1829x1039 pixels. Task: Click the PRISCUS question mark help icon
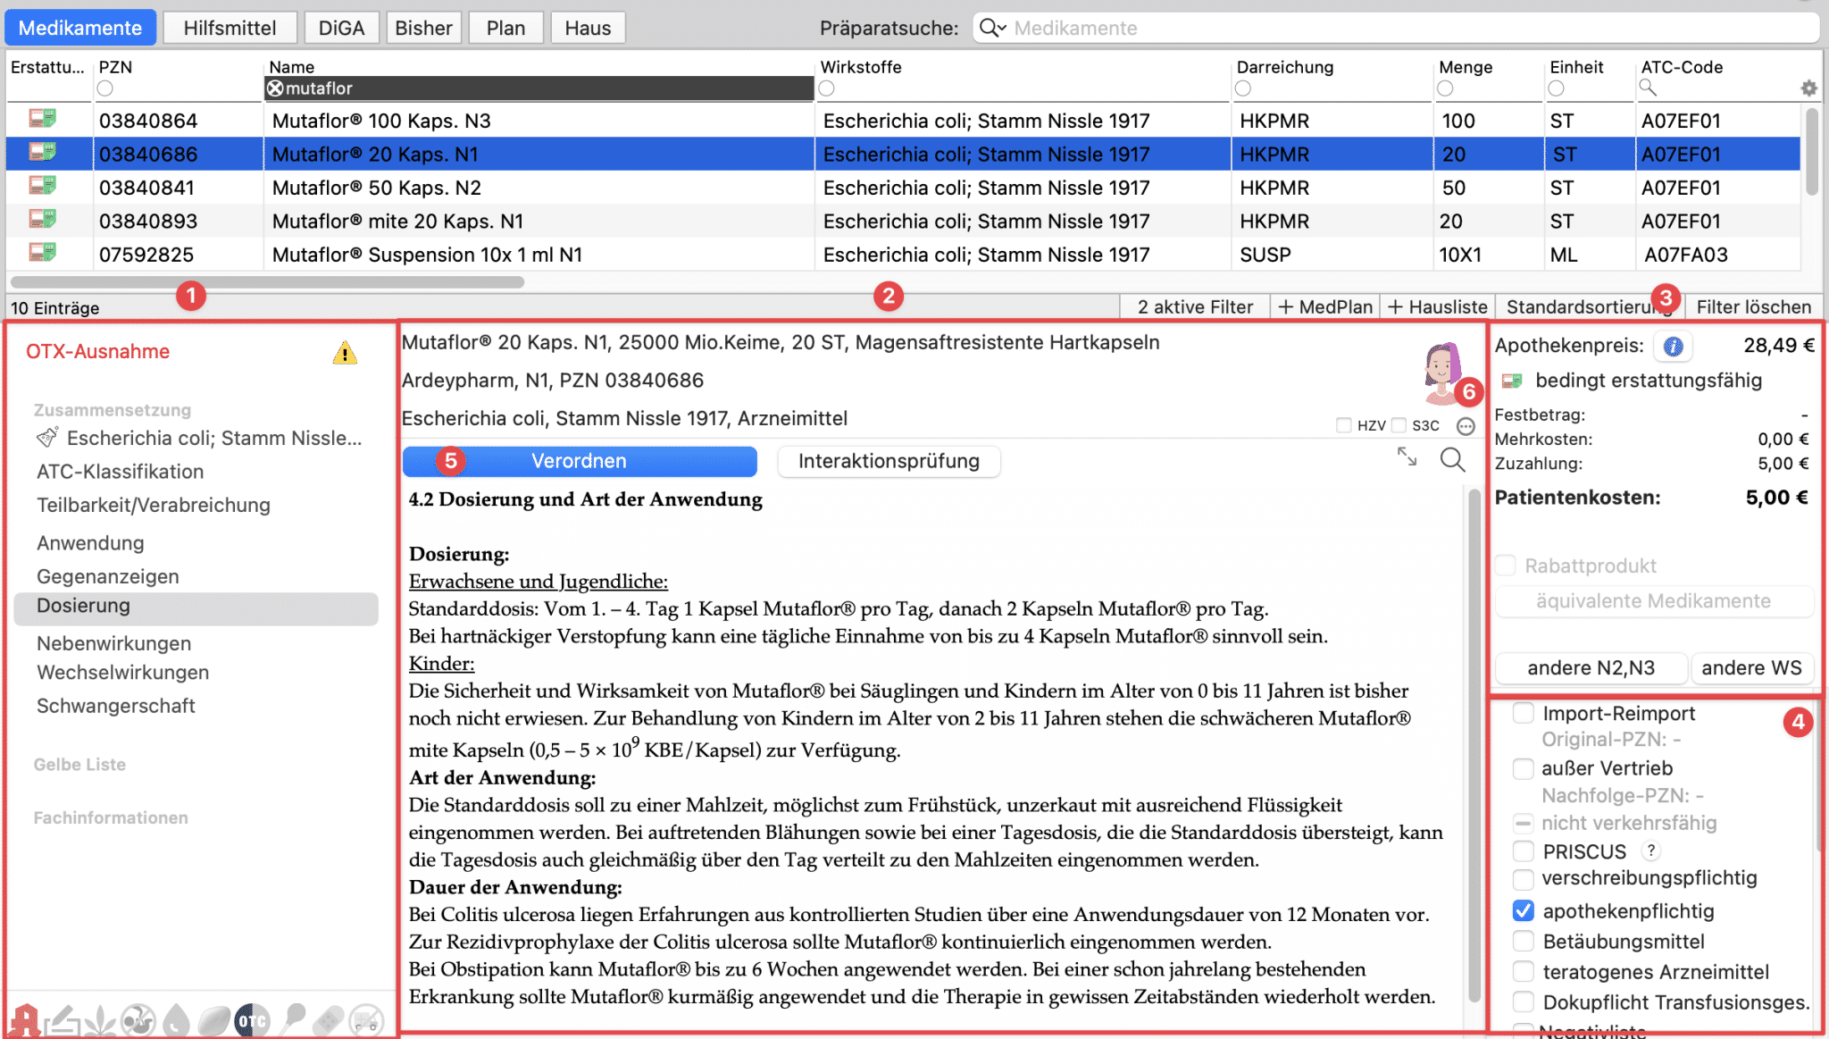coord(1651,850)
